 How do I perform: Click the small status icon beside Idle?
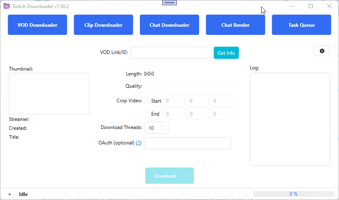tap(9, 194)
